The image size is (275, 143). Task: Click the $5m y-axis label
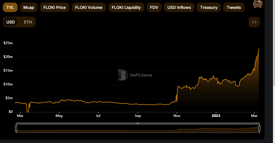(9, 98)
